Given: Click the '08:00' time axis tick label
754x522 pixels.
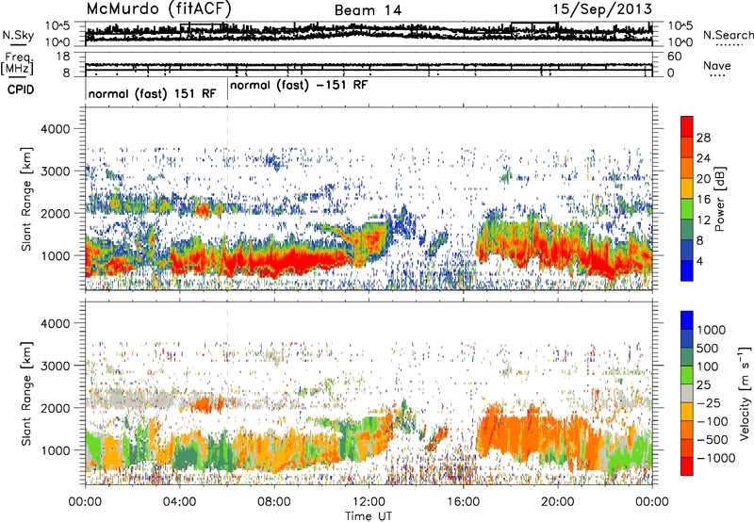Looking at the screenshot, I should tap(274, 502).
